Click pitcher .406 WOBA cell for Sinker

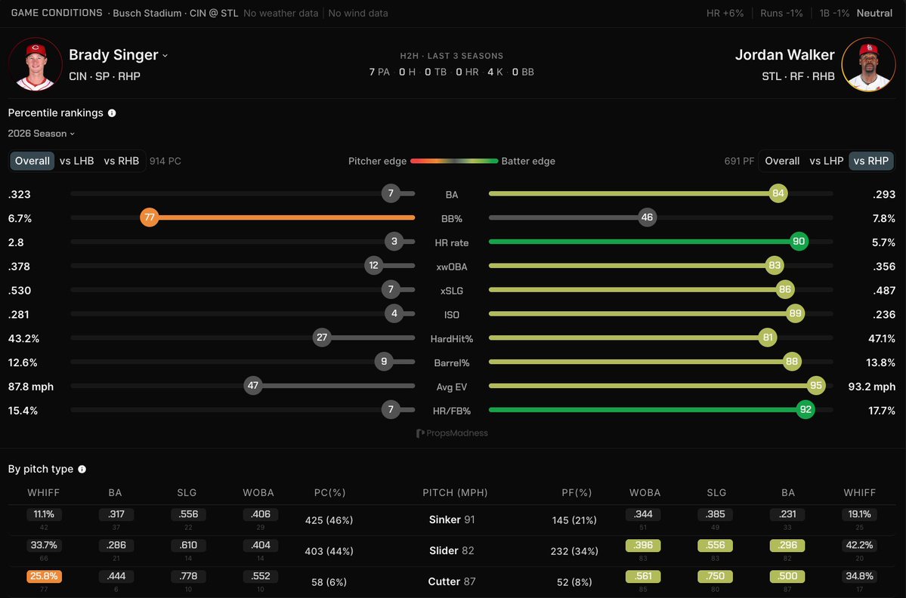point(261,513)
